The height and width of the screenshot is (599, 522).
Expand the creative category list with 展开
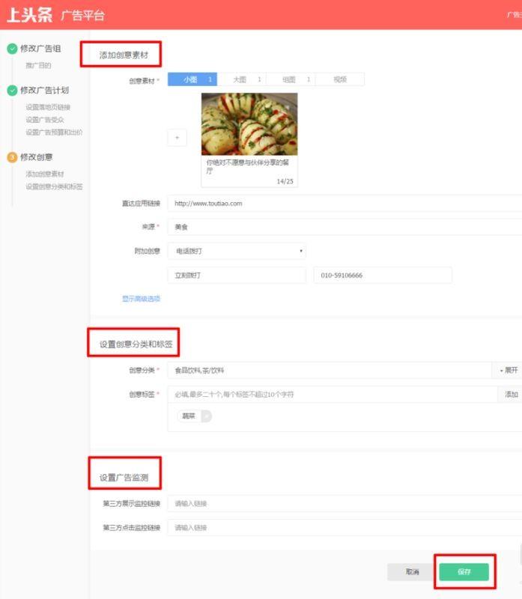pos(509,370)
